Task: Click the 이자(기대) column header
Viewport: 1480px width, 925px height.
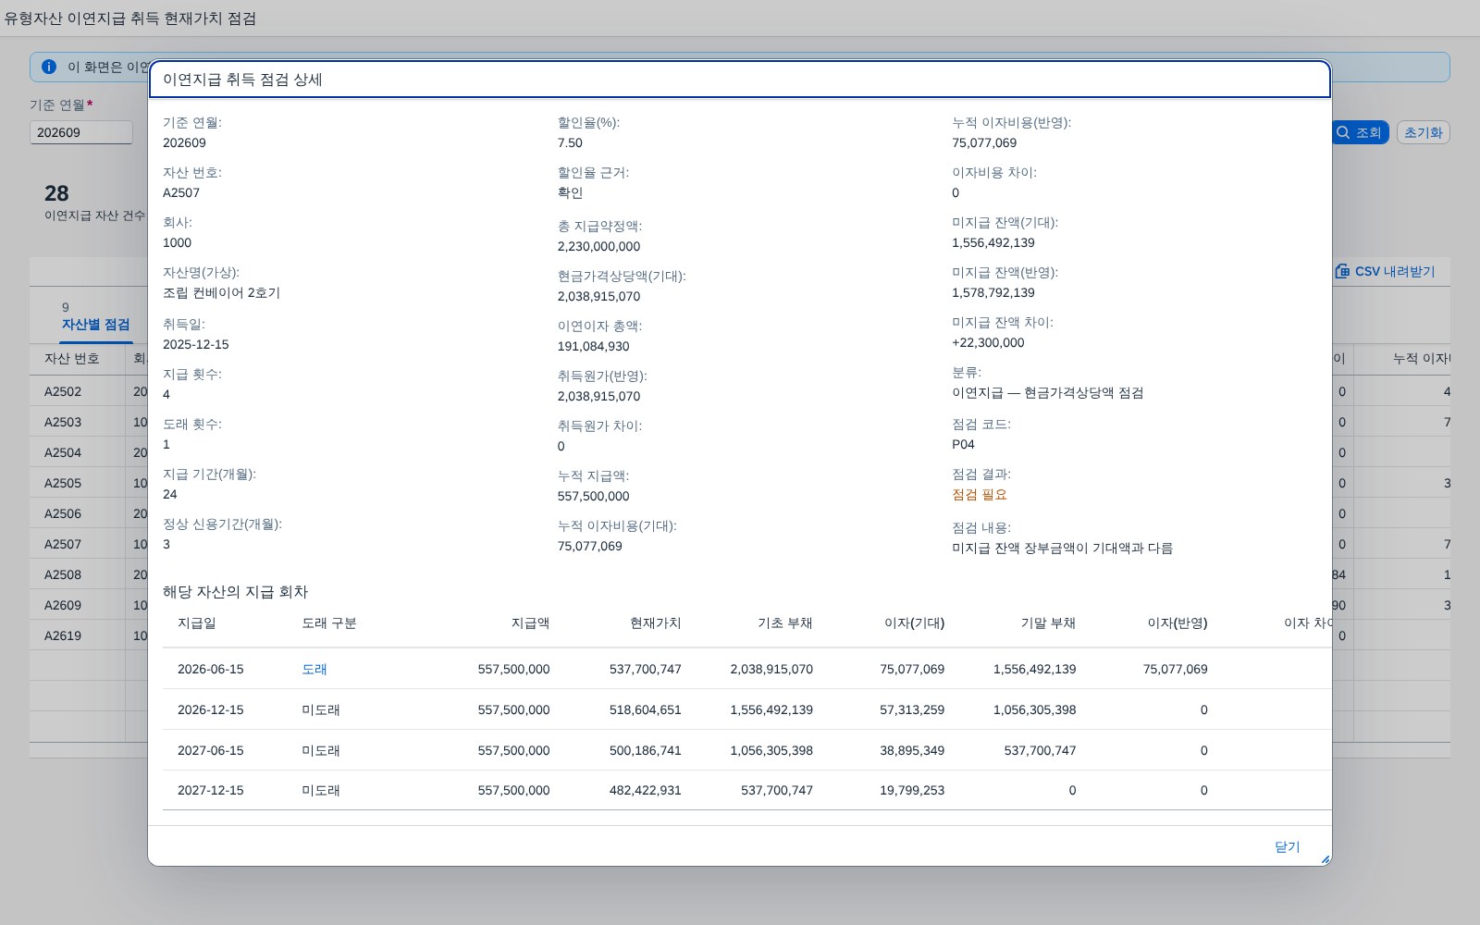Action: click(914, 623)
